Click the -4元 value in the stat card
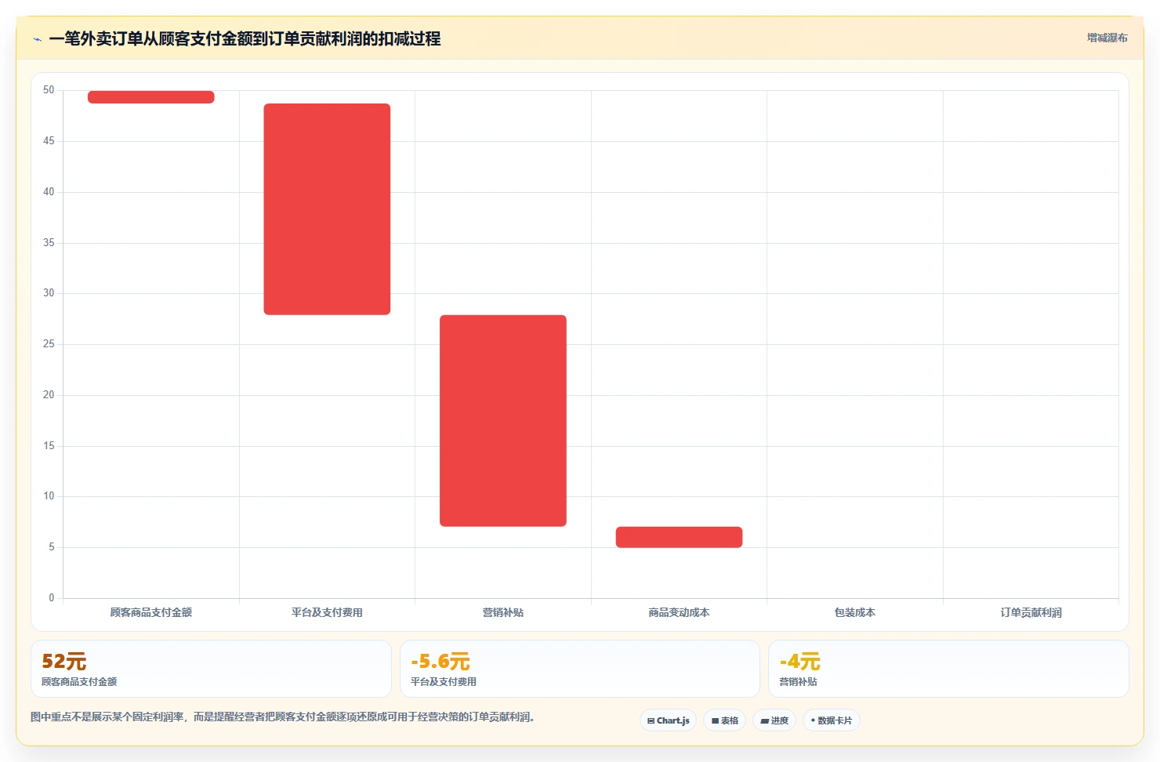The image size is (1160, 762). (x=799, y=662)
